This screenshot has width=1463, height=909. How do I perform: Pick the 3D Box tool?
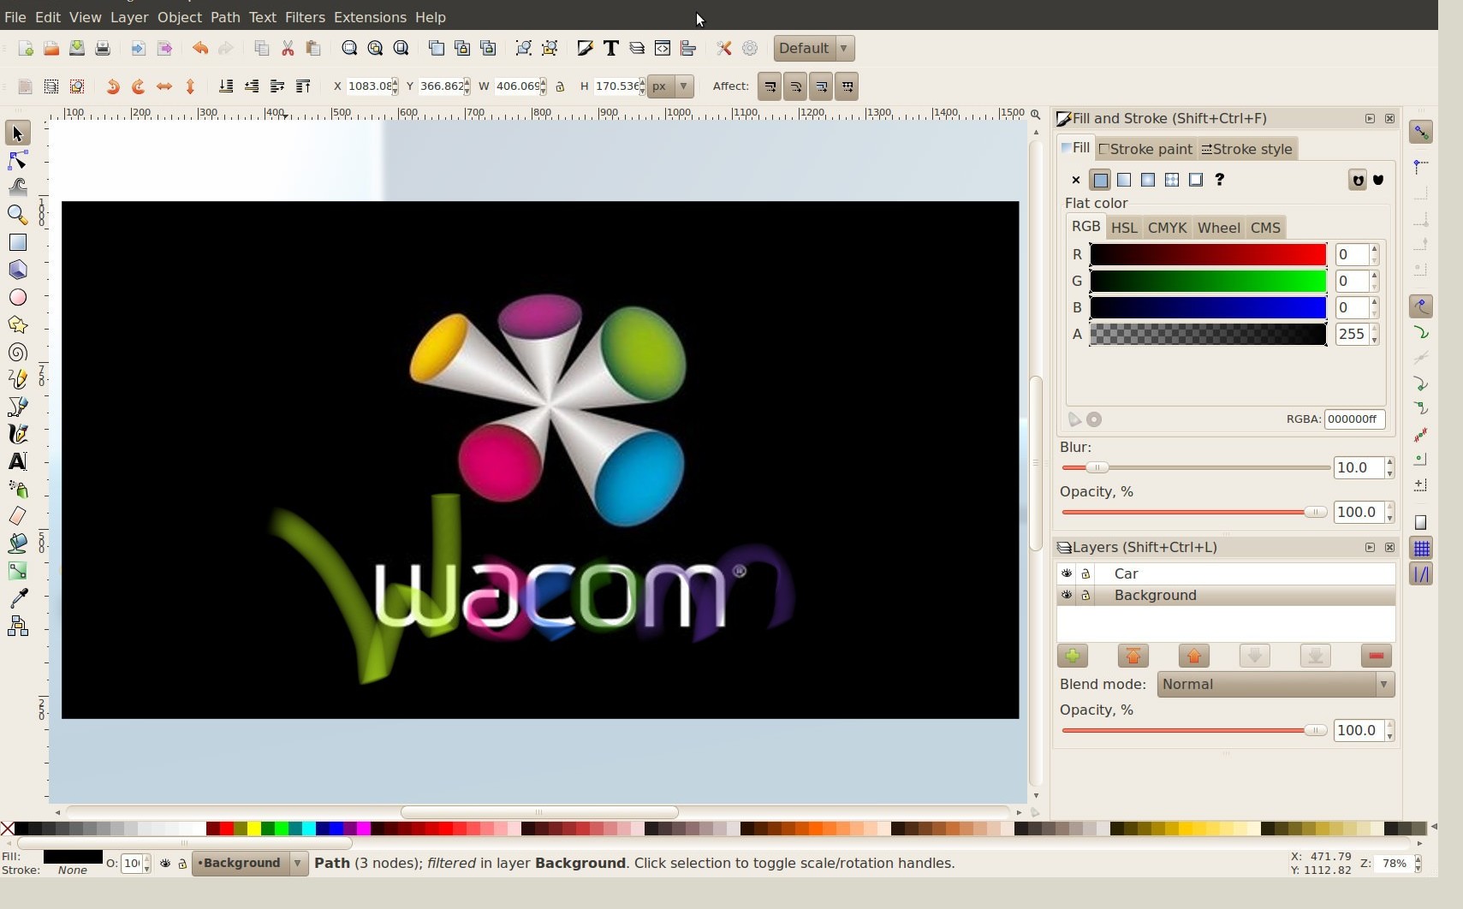point(17,270)
